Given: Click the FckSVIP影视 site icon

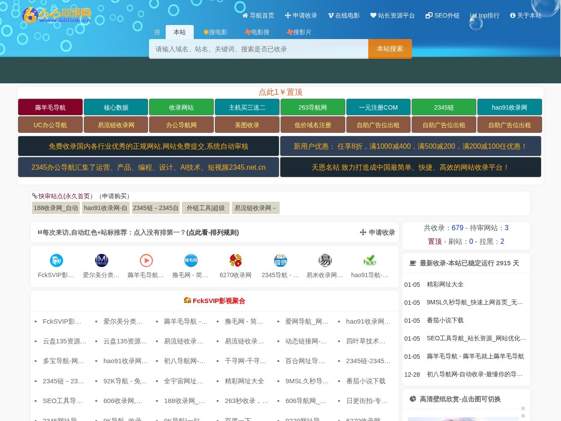Looking at the screenshot, I should tap(56, 260).
